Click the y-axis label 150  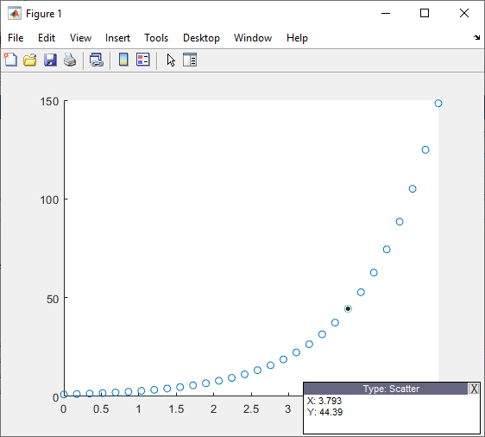click(x=49, y=102)
